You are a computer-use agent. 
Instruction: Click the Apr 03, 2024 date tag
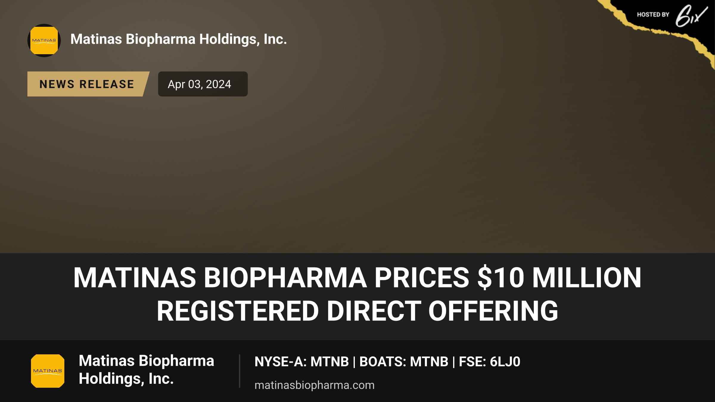coord(203,84)
